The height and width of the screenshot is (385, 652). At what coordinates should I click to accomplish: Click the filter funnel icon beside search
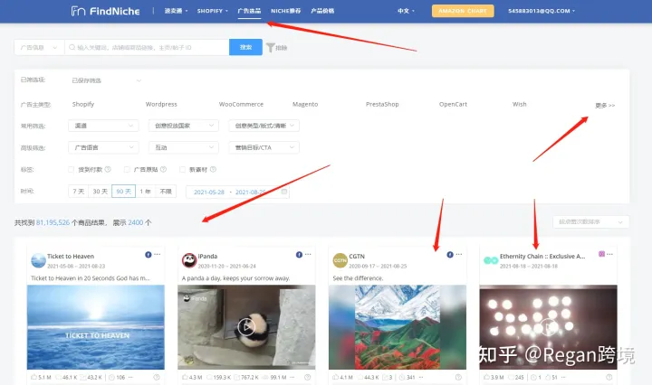[270, 47]
